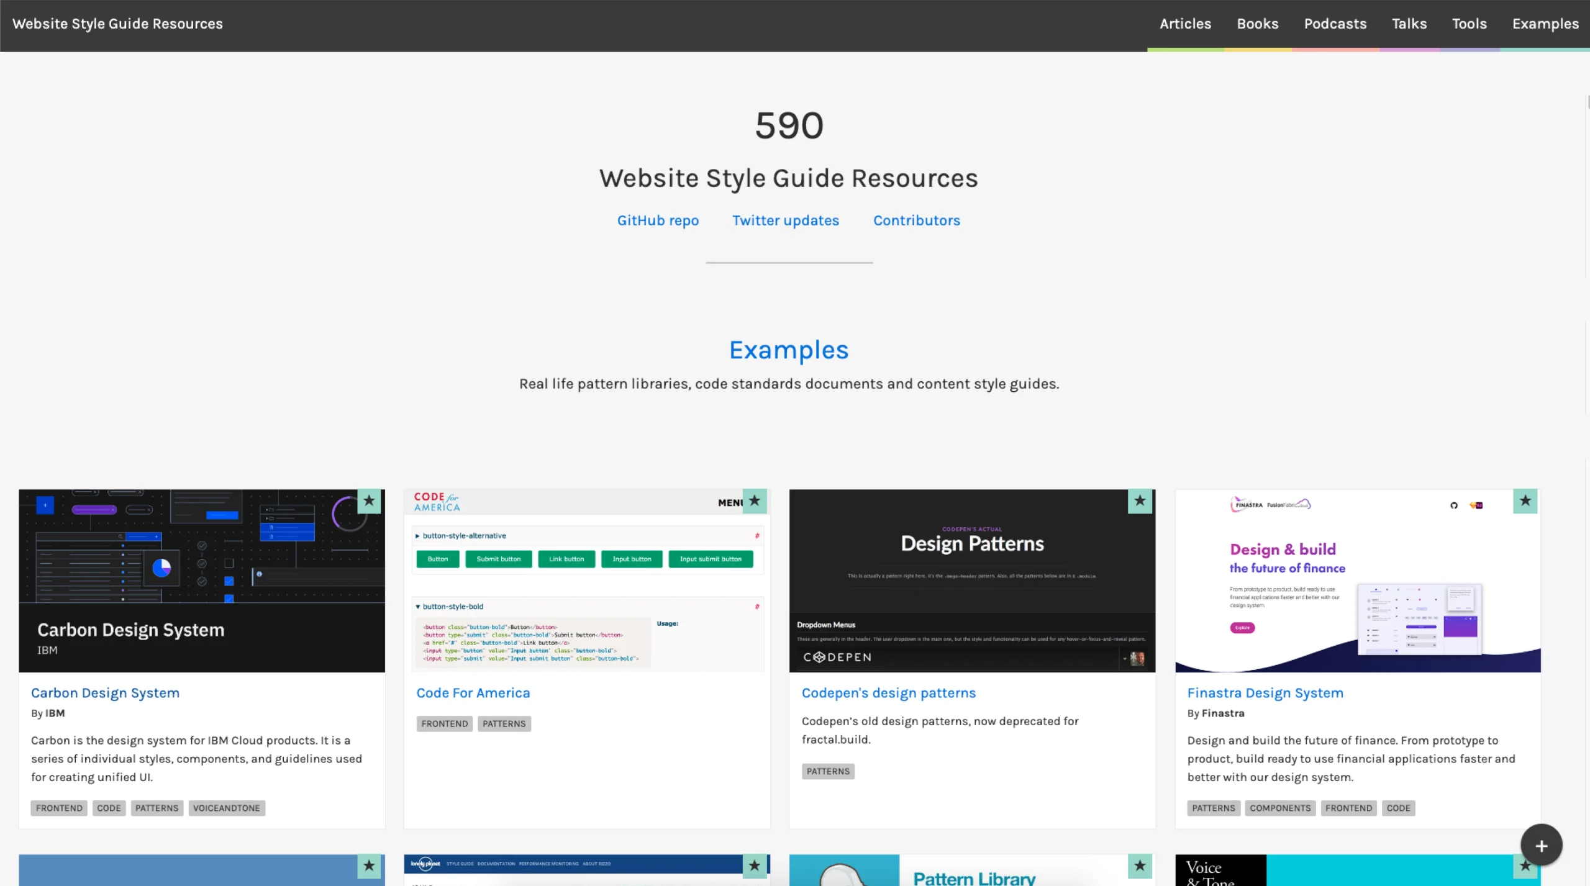This screenshot has width=1590, height=886.
Task: Select Examples in the top navigation
Action: click(x=1545, y=24)
